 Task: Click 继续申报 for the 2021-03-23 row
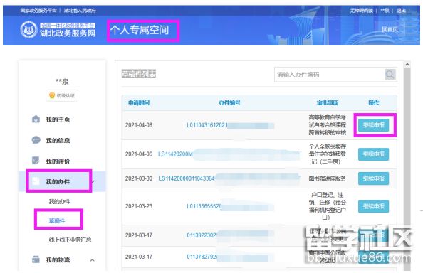(373, 206)
